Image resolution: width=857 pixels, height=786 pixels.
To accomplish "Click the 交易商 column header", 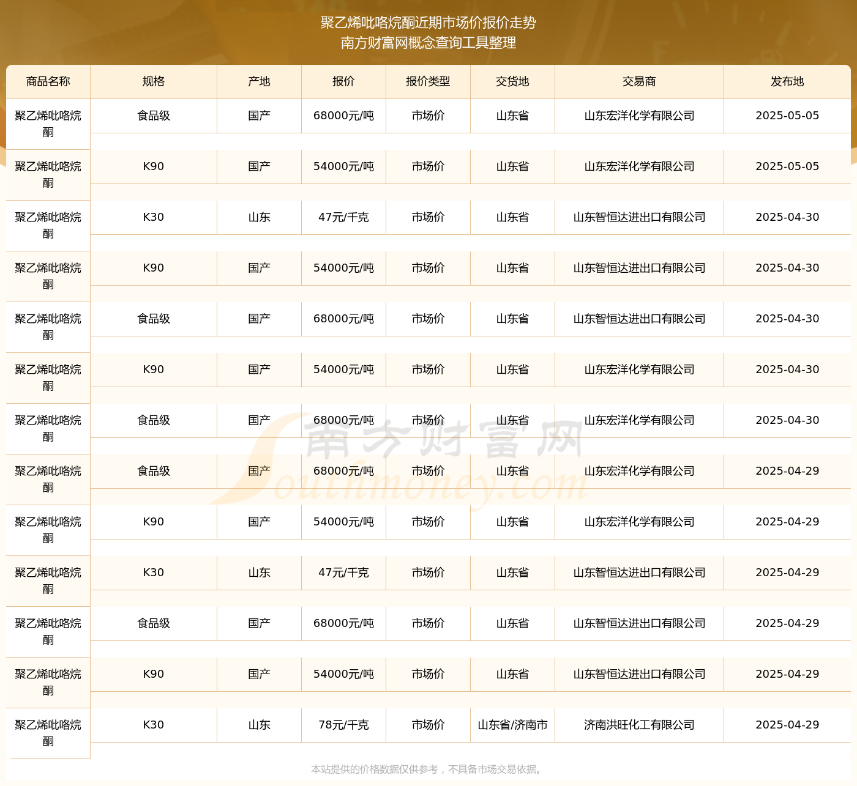I will click(x=639, y=82).
